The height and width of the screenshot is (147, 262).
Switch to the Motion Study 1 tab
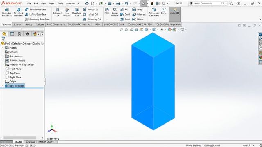pyautogui.click(x=47, y=142)
